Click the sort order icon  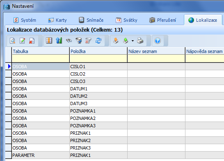(59, 41)
